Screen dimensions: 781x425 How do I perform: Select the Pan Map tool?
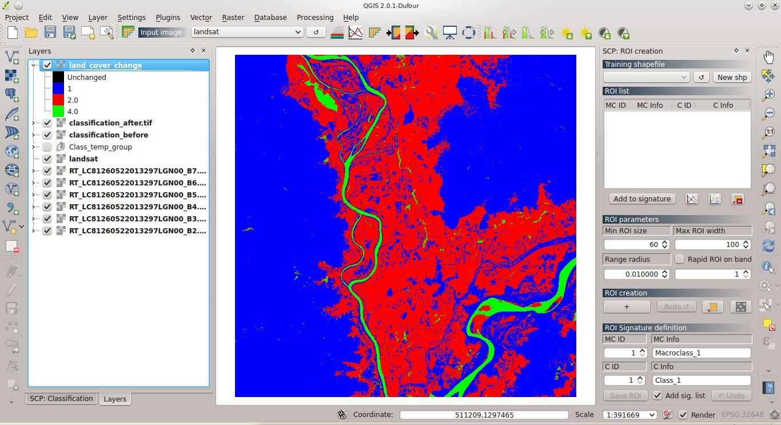pyautogui.click(x=768, y=56)
